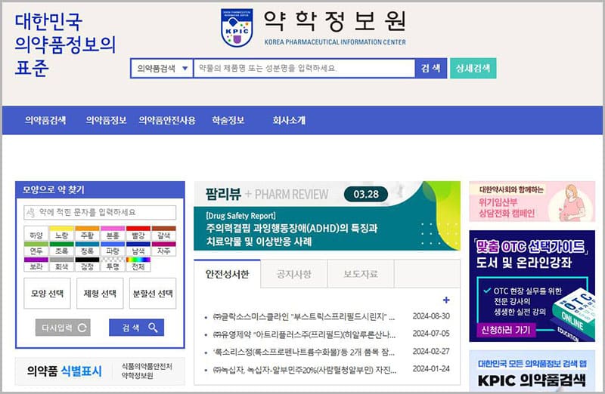Image resolution: width=605 pixels, height=394 pixels.
Task: Select the 갈색 brown color swatch
Action: point(163,234)
